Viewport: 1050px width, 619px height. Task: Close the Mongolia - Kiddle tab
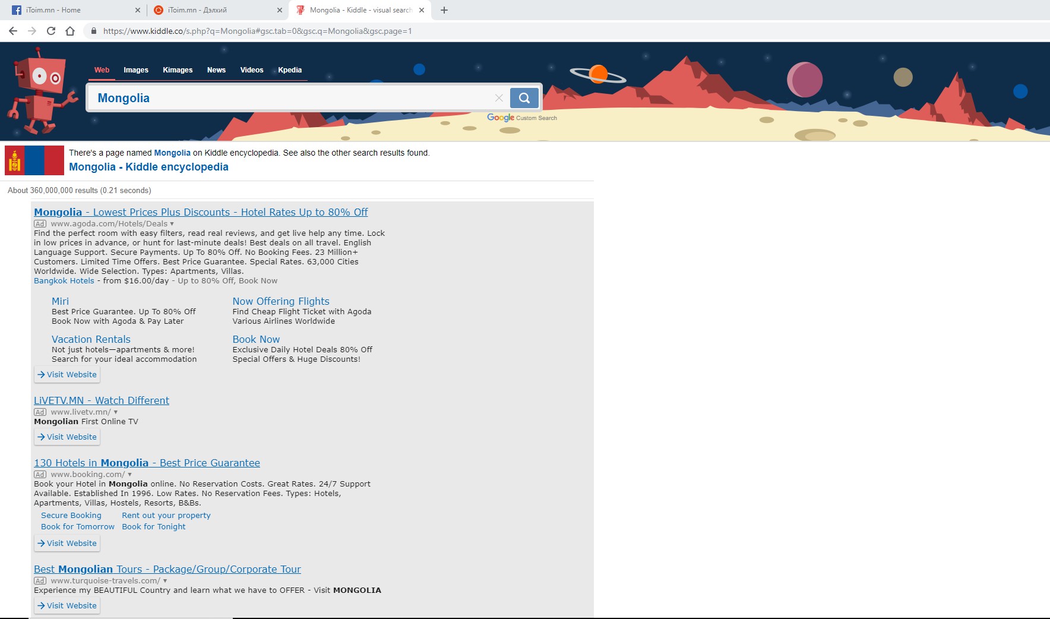point(422,10)
